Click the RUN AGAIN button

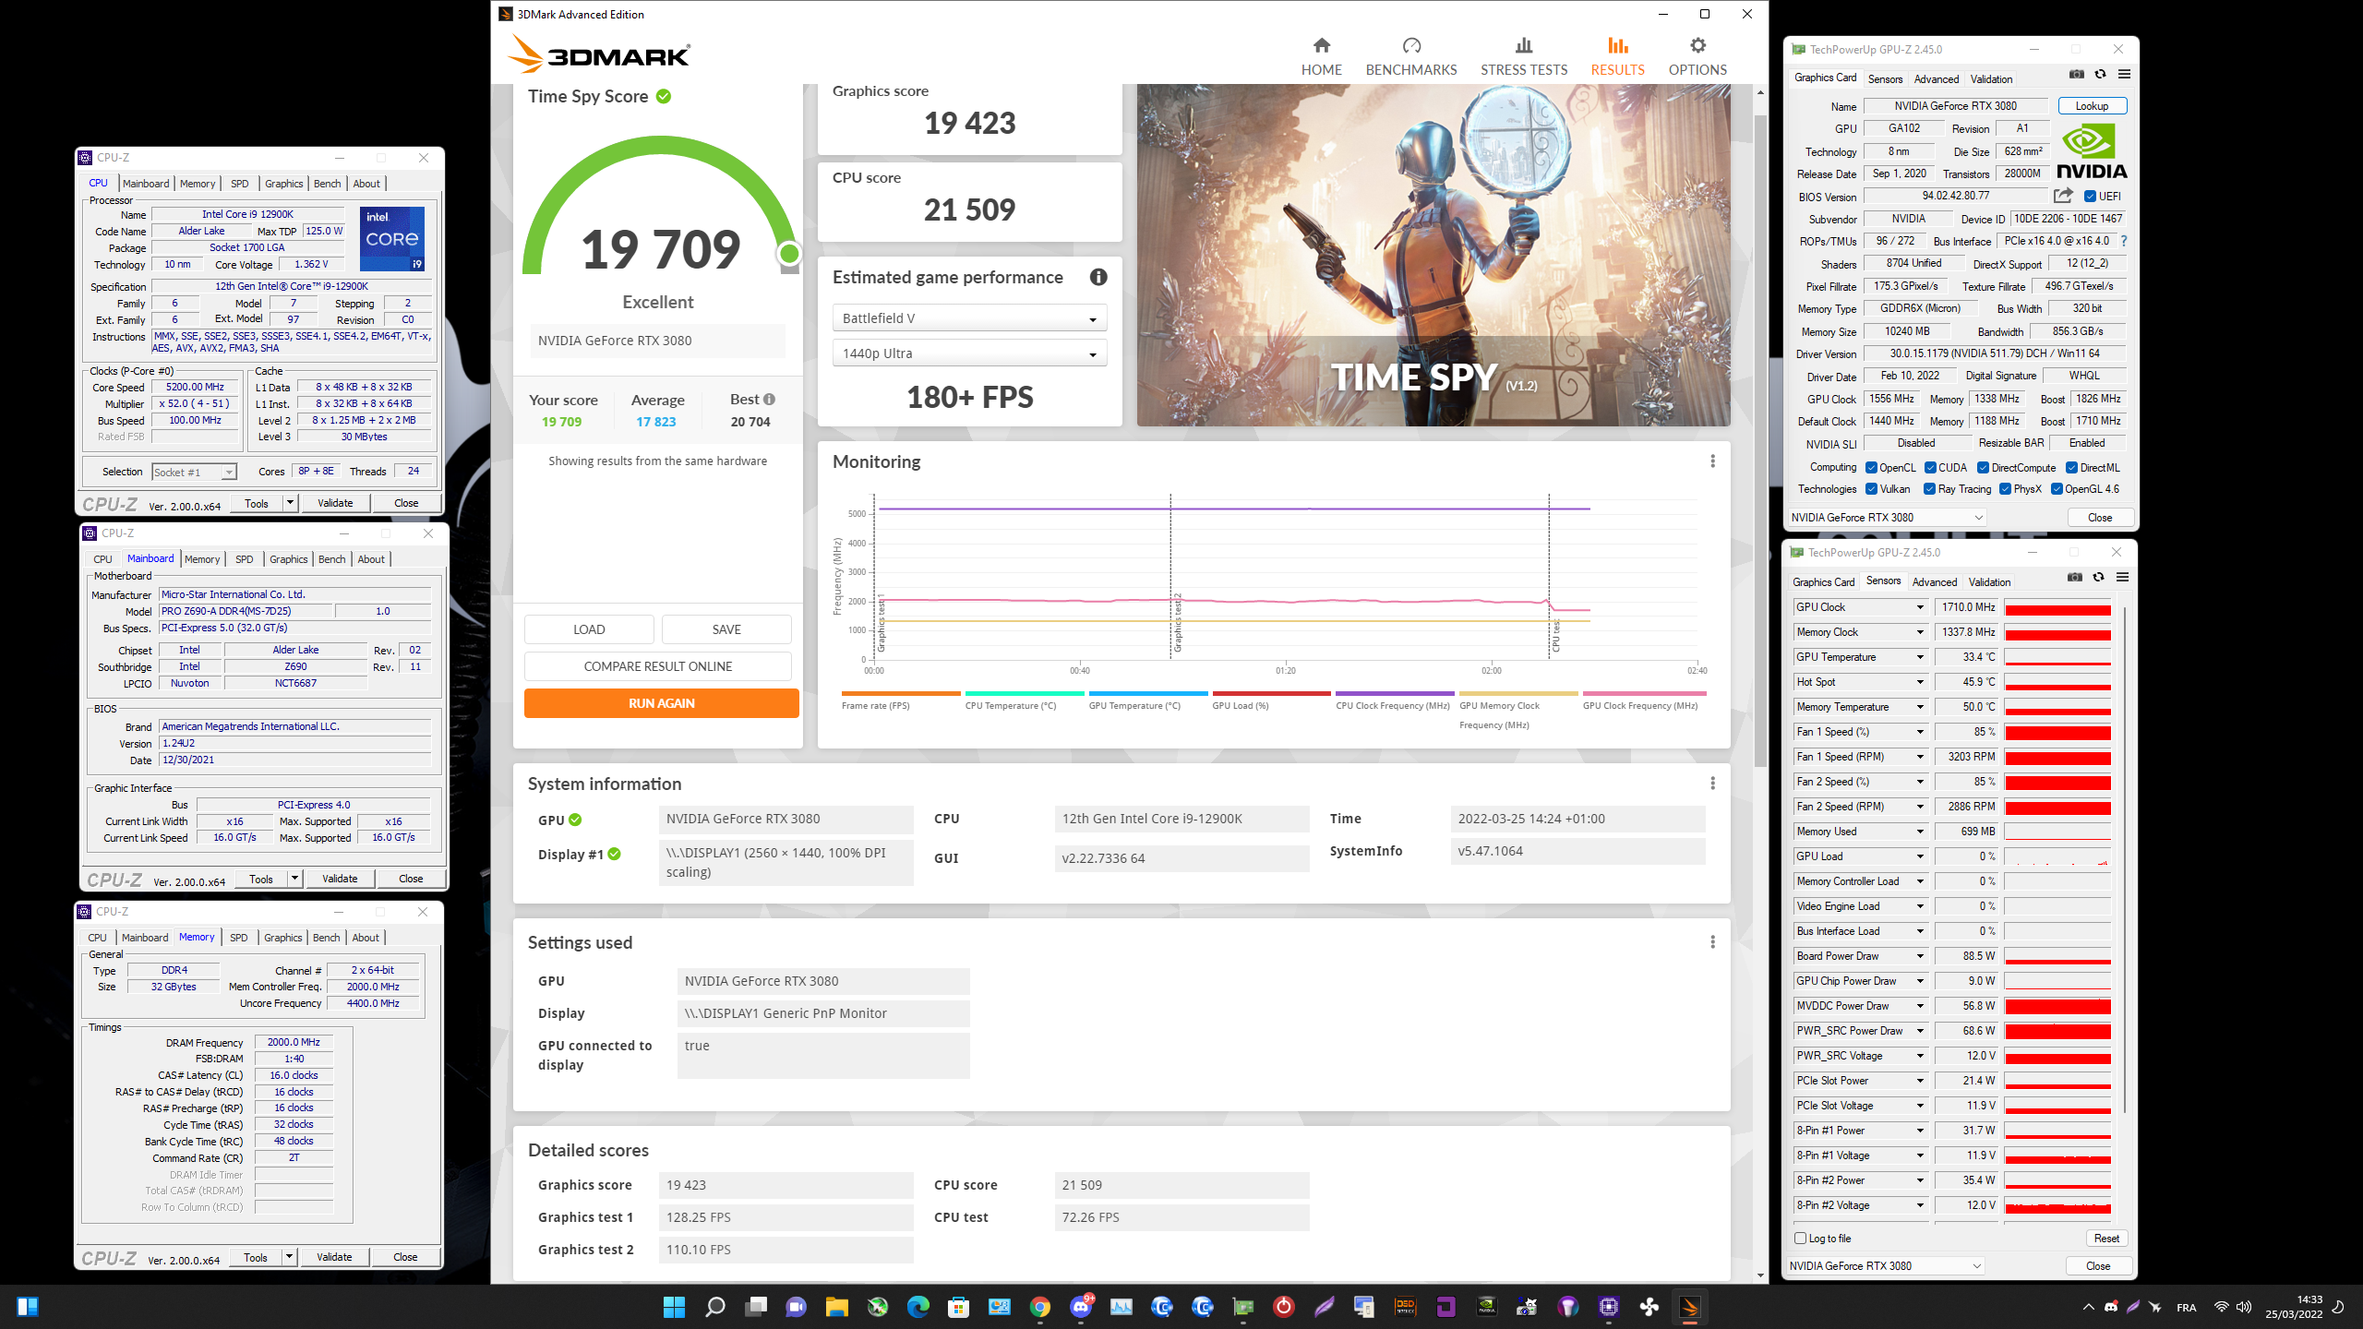point(661,703)
